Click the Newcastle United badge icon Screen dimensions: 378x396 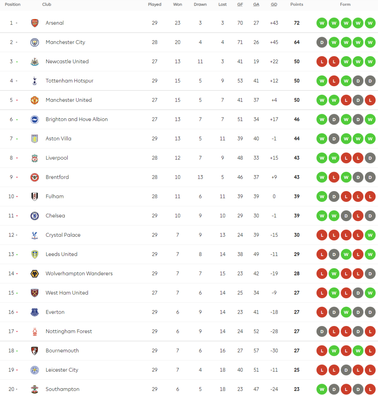coord(35,61)
